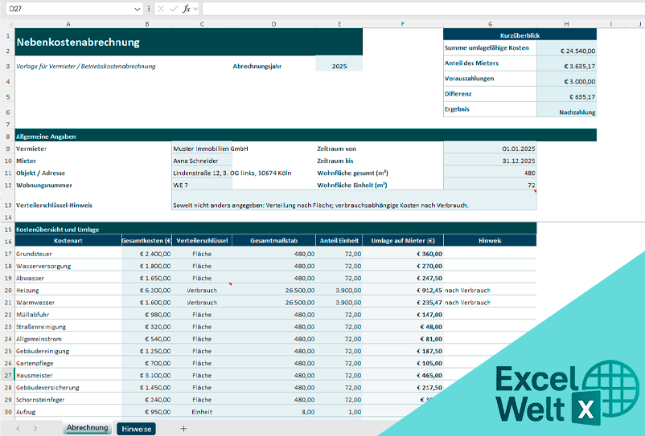645x436 pixels.
Task: Select row 16 header
Action: coord(8,241)
